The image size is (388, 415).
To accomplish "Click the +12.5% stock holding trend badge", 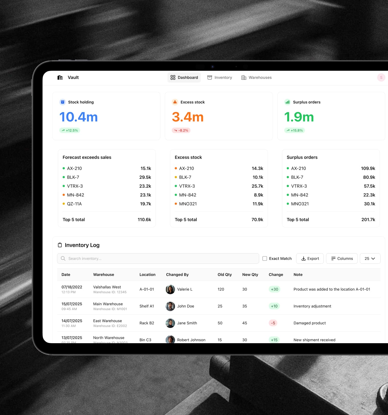I will click(70, 130).
